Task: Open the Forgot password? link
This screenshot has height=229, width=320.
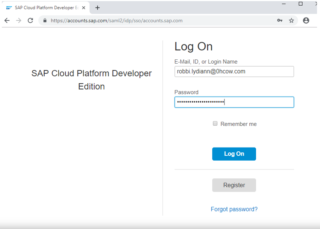Action: [x=234, y=209]
